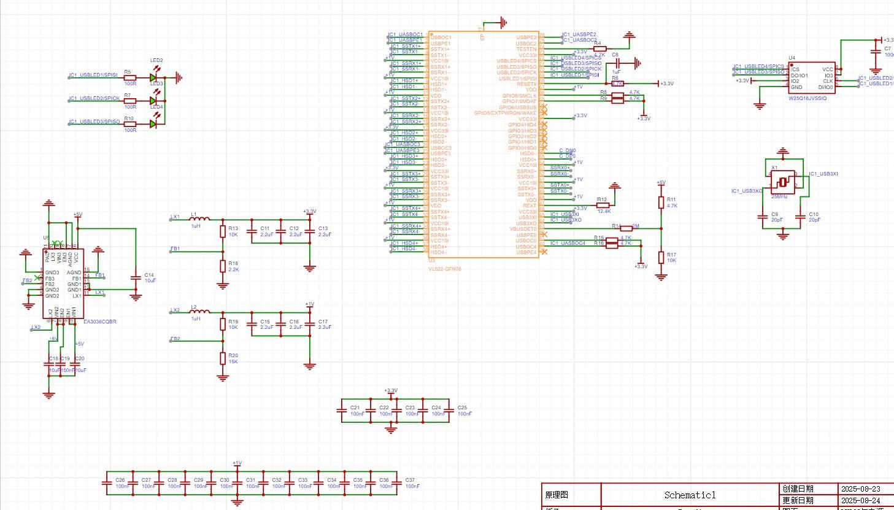Image resolution: width=894 pixels, height=510 pixels.
Task: Select the L2 1uH inductor symbol
Action: 200,312
